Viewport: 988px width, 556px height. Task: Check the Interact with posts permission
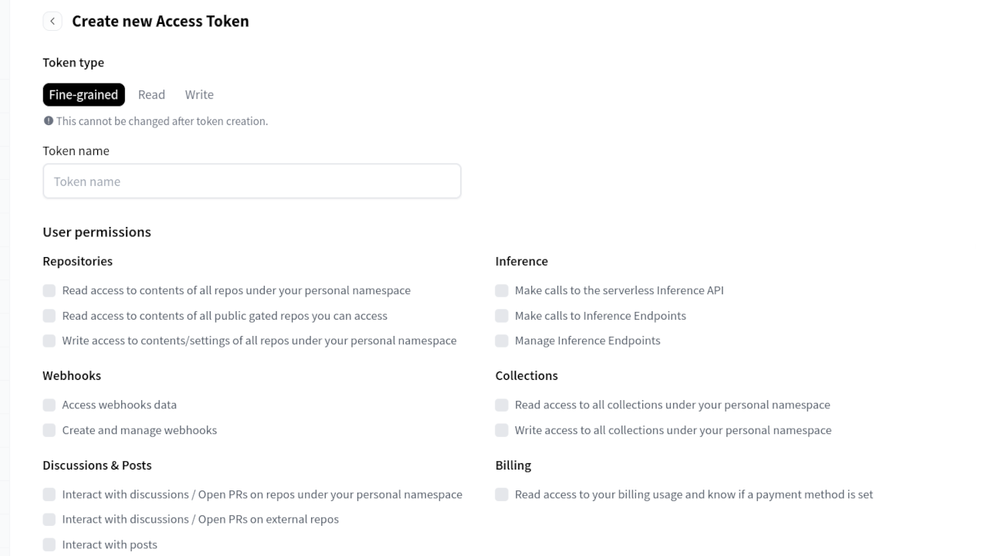[x=49, y=544]
